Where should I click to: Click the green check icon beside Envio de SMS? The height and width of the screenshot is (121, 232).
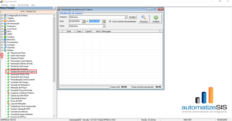coord(8,101)
